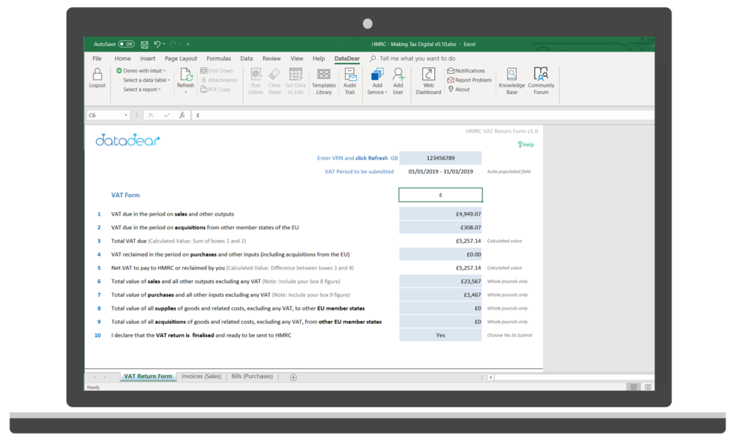
Task: Add a new sheet with plus icon
Action: (x=293, y=377)
